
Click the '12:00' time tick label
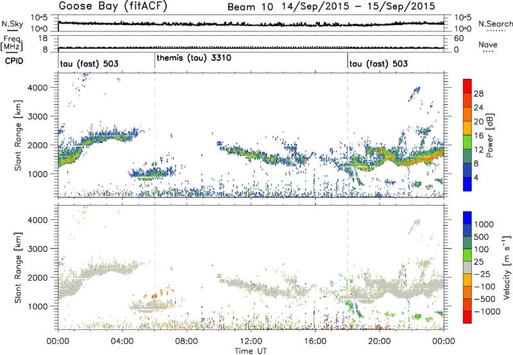click(x=251, y=342)
